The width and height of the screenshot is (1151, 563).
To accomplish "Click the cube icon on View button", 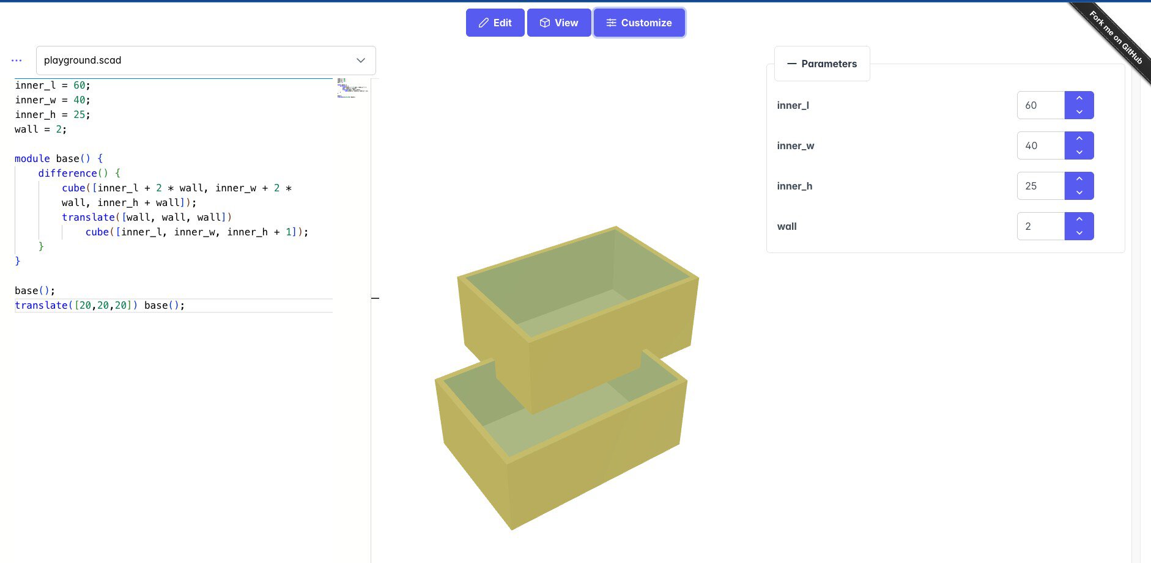I will click(x=545, y=23).
